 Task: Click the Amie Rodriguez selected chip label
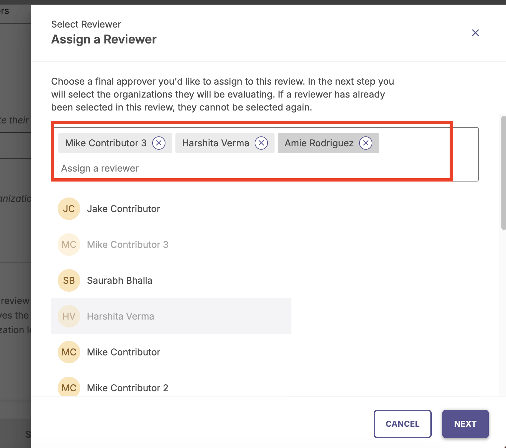pos(319,143)
